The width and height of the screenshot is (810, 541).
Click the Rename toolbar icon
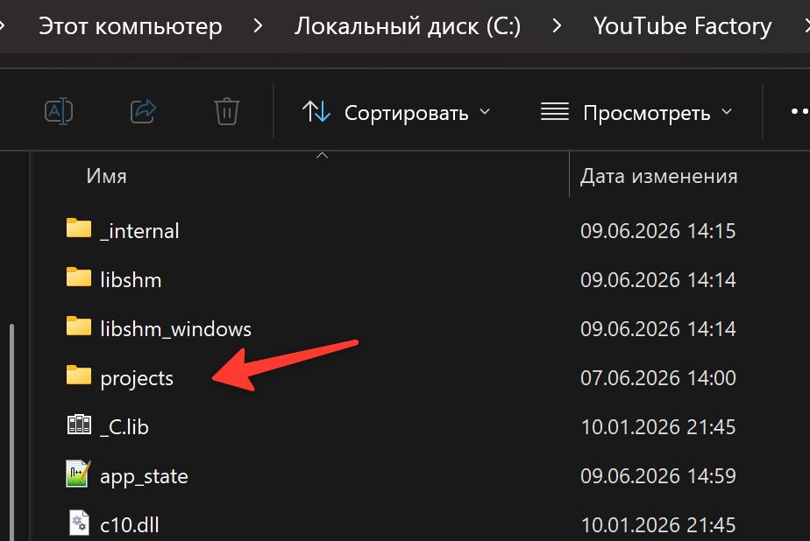click(x=59, y=111)
